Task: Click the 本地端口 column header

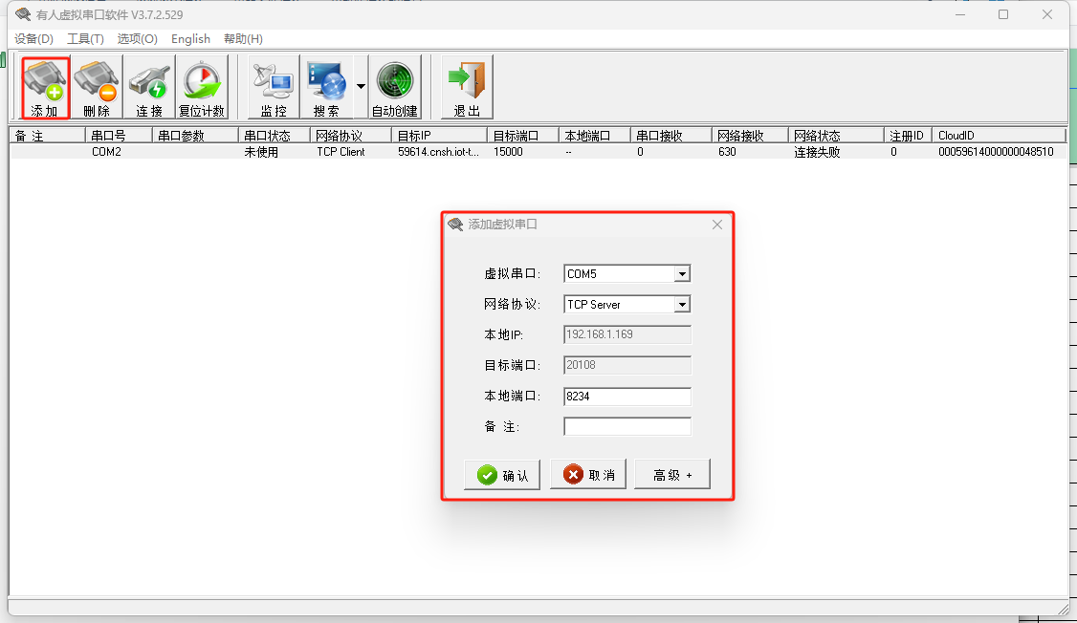Action: point(595,135)
